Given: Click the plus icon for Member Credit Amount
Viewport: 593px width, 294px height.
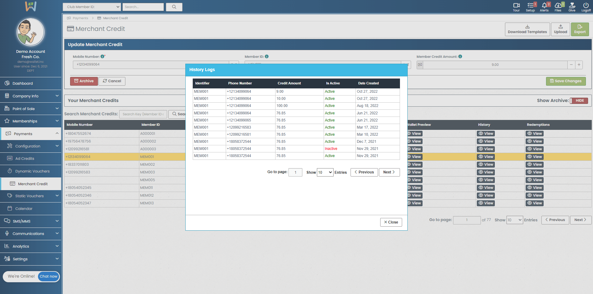Looking at the screenshot, I should coord(579,65).
